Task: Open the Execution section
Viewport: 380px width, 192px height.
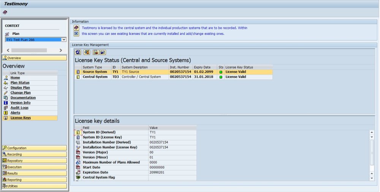Action: click(x=35, y=167)
